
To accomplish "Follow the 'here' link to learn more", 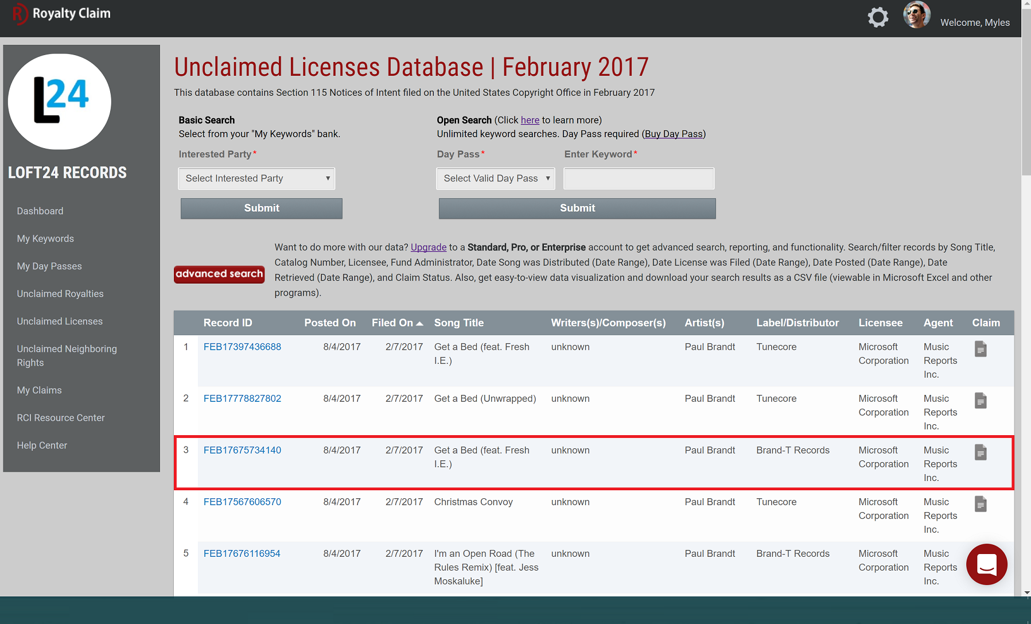I will coord(530,120).
